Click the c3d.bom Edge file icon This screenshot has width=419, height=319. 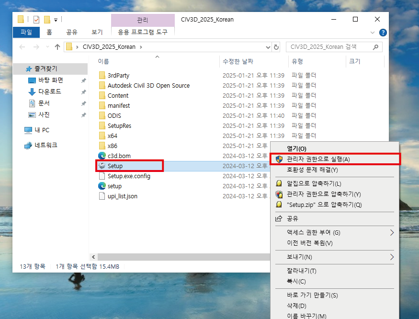pos(102,156)
